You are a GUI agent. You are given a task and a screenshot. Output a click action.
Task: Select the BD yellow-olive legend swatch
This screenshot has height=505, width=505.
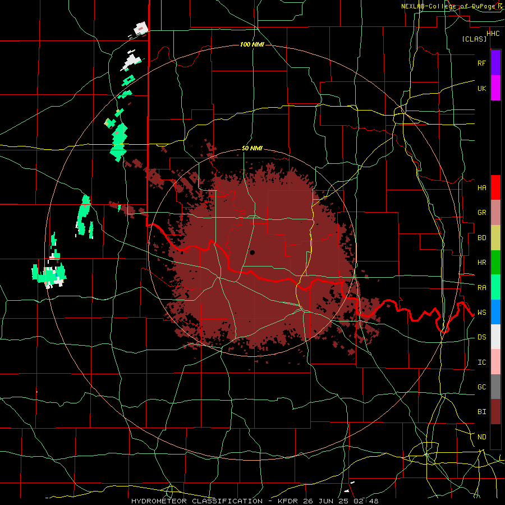(495, 238)
